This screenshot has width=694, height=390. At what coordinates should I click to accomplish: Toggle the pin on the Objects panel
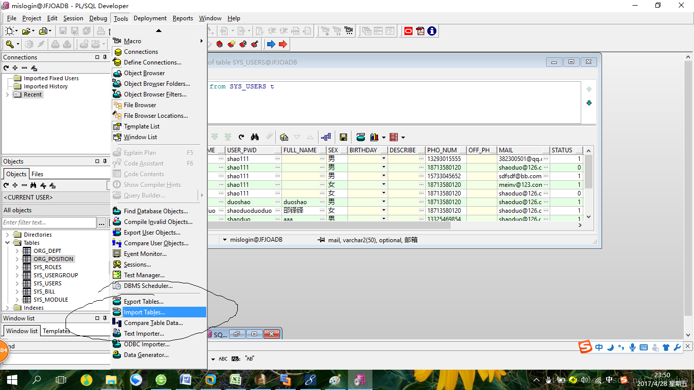[x=105, y=161]
